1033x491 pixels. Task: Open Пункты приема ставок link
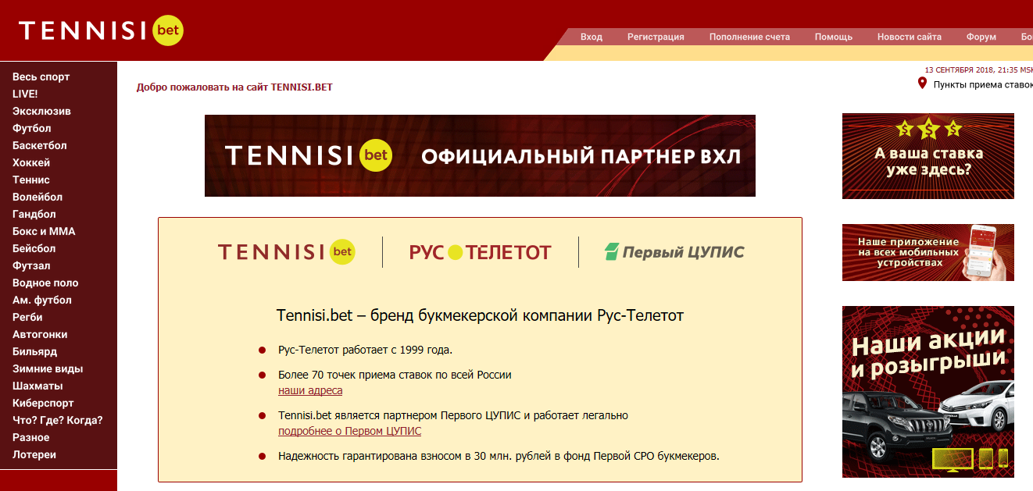pyautogui.click(x=983, y=84)
